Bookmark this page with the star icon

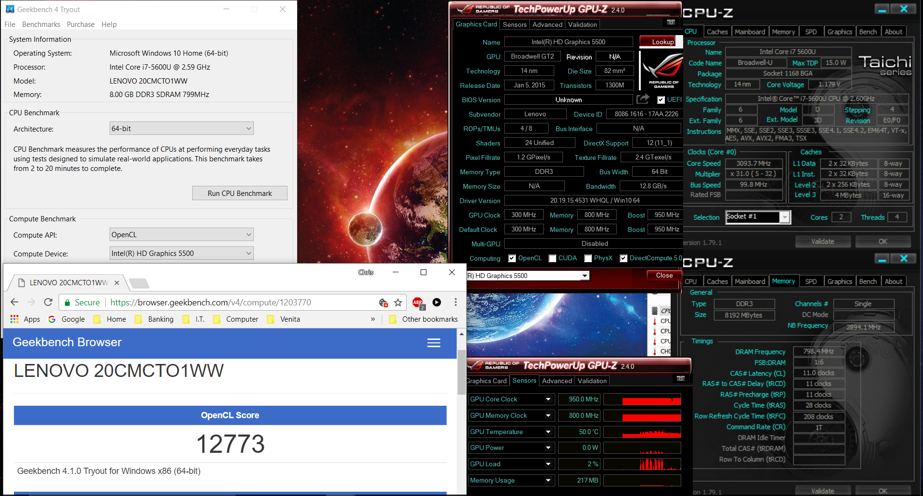(x=398, y=302)
